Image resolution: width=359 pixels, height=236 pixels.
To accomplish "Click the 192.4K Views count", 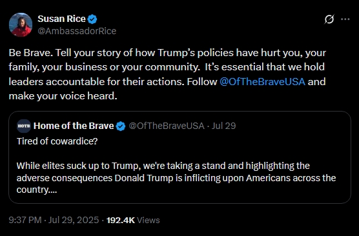I will click(133, 220).
